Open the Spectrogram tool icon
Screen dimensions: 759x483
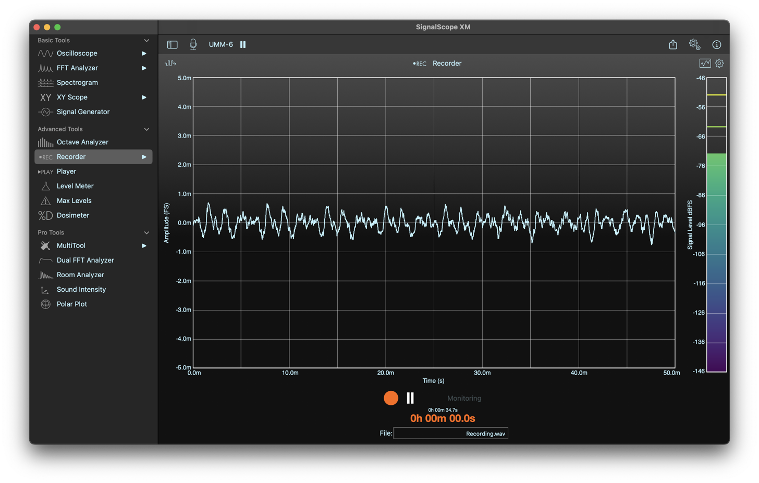[45, 82]
